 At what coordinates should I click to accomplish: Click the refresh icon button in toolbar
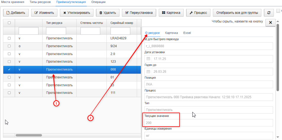(x=269, y=13)
